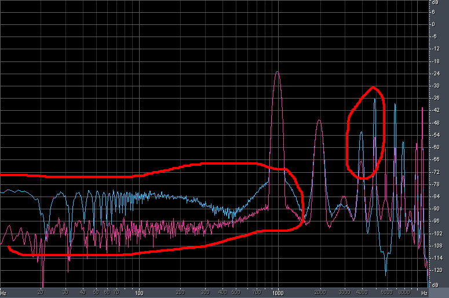Click the 1000 Hz axis label
The height and width of the screenshot is (298, 449).
coord(278,293)
